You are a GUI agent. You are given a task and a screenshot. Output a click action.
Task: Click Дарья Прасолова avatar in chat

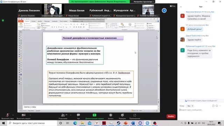click(x=182, y=40)
